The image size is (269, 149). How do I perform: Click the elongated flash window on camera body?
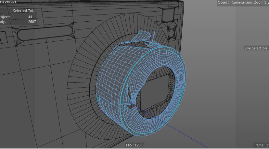45,33
